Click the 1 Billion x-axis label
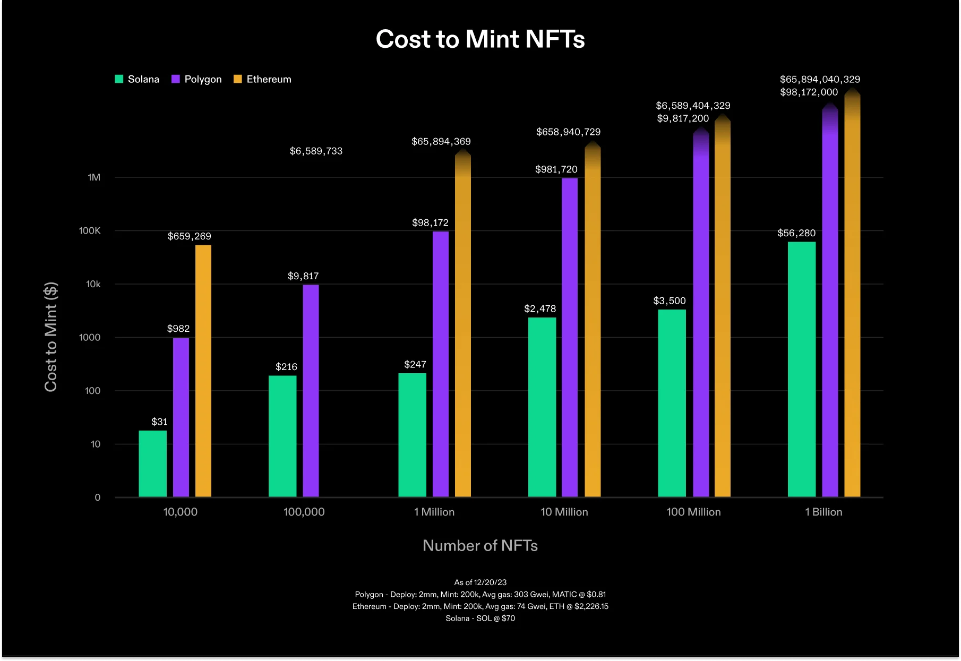 pyautogui.click(x=823, y=512)
